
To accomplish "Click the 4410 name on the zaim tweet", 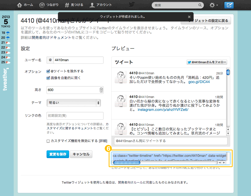I will click(x=133, y=73).
